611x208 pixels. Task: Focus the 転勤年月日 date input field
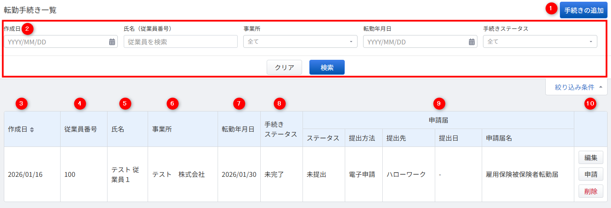click(415, 42)
